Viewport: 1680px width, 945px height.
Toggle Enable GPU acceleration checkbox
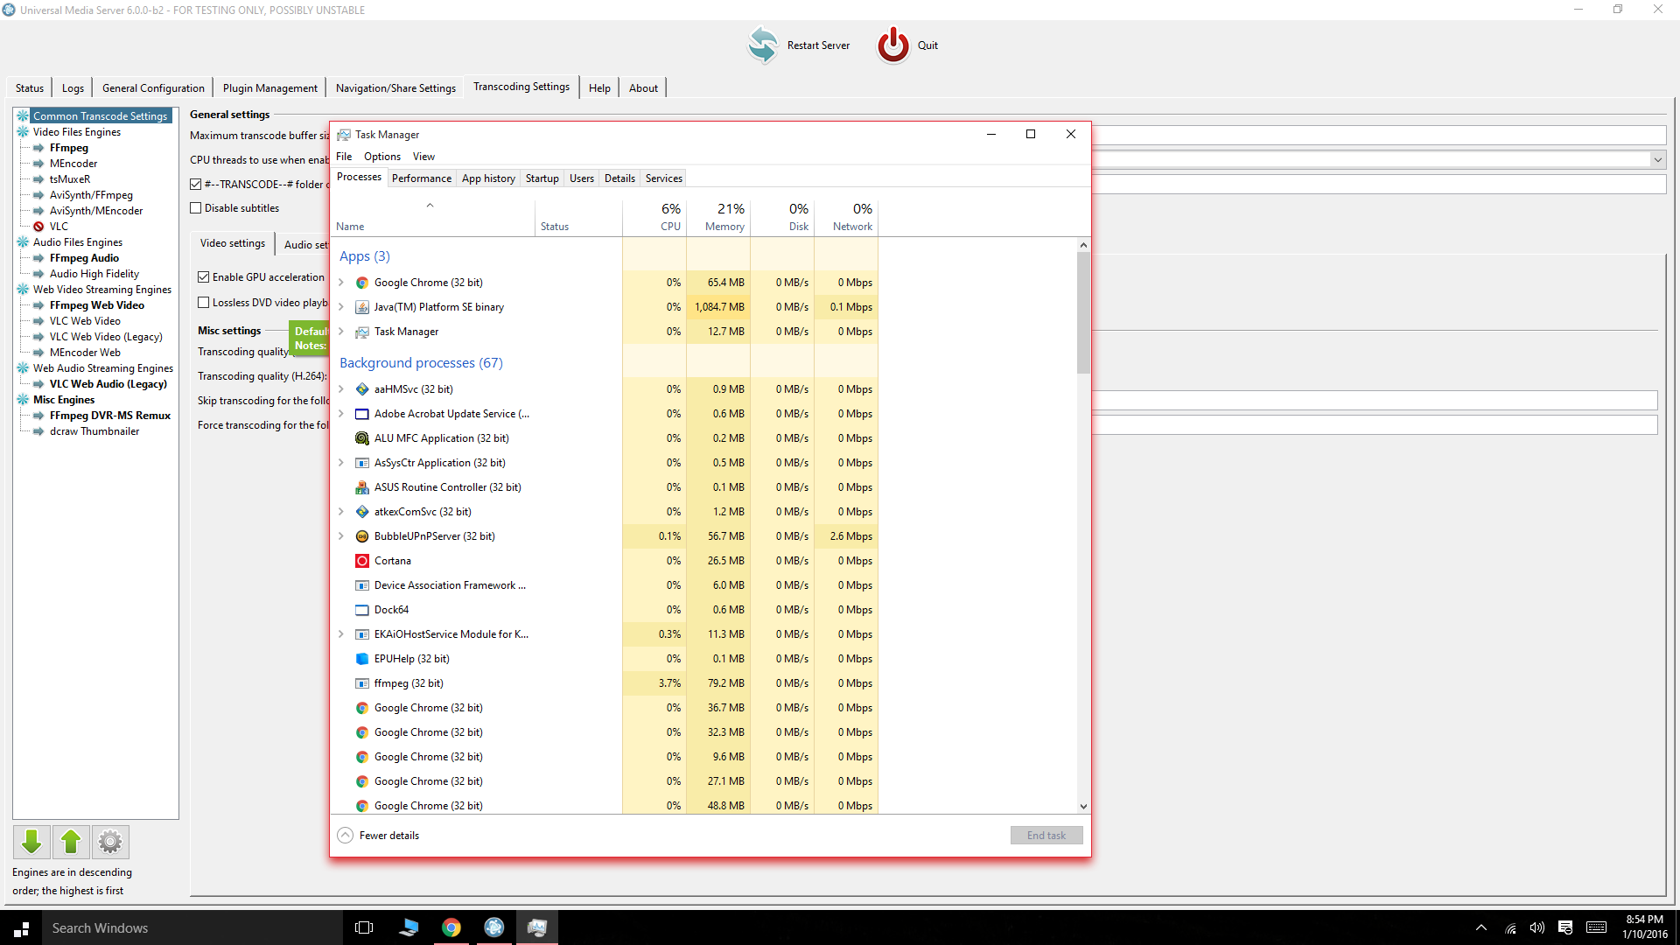pos(204,277)
